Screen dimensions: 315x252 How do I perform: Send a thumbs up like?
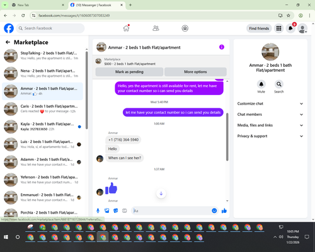[x=224, y=210]
